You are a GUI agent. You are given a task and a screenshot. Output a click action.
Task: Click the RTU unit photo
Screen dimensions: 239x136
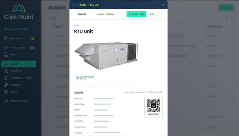point(106,55)
